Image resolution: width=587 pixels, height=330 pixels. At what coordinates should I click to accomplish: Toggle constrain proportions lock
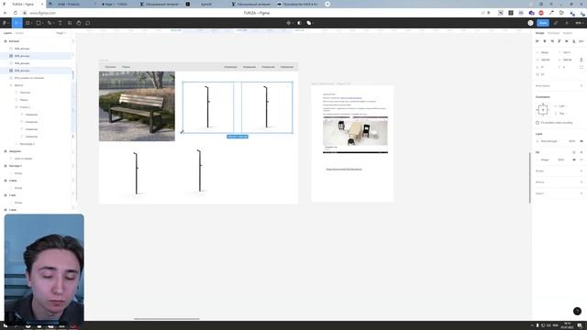click(581, 60)
